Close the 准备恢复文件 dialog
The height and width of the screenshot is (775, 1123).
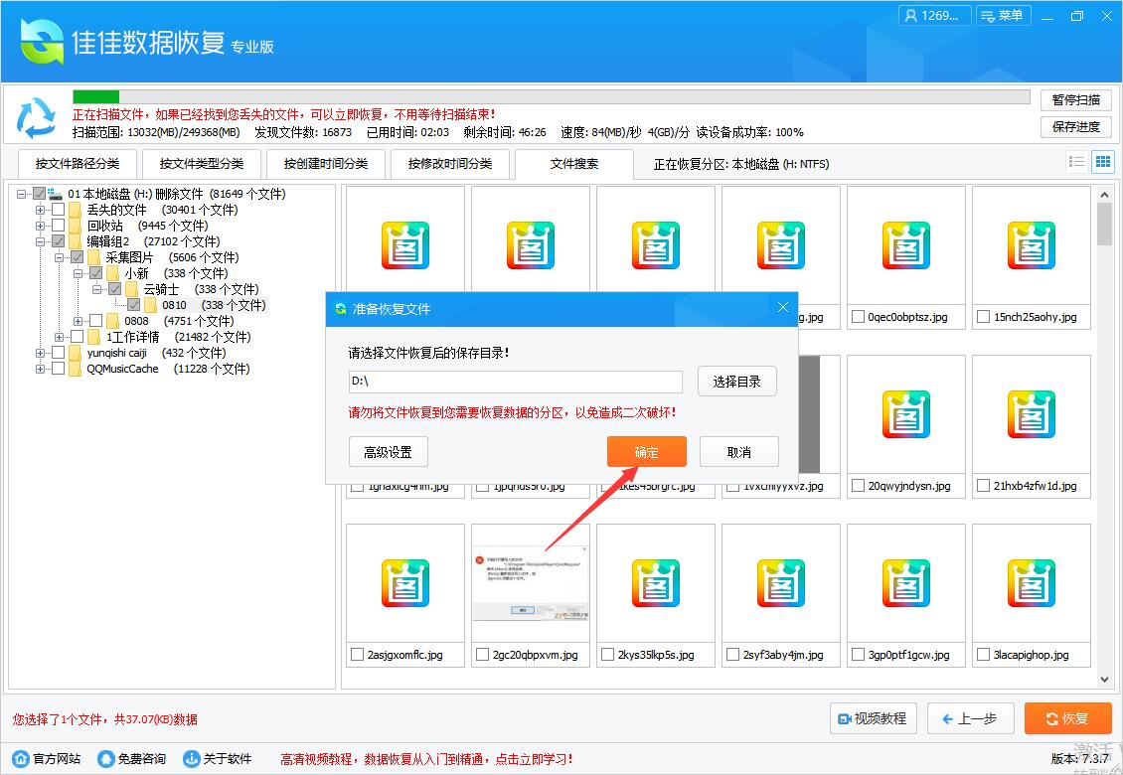tap(783, 307)
